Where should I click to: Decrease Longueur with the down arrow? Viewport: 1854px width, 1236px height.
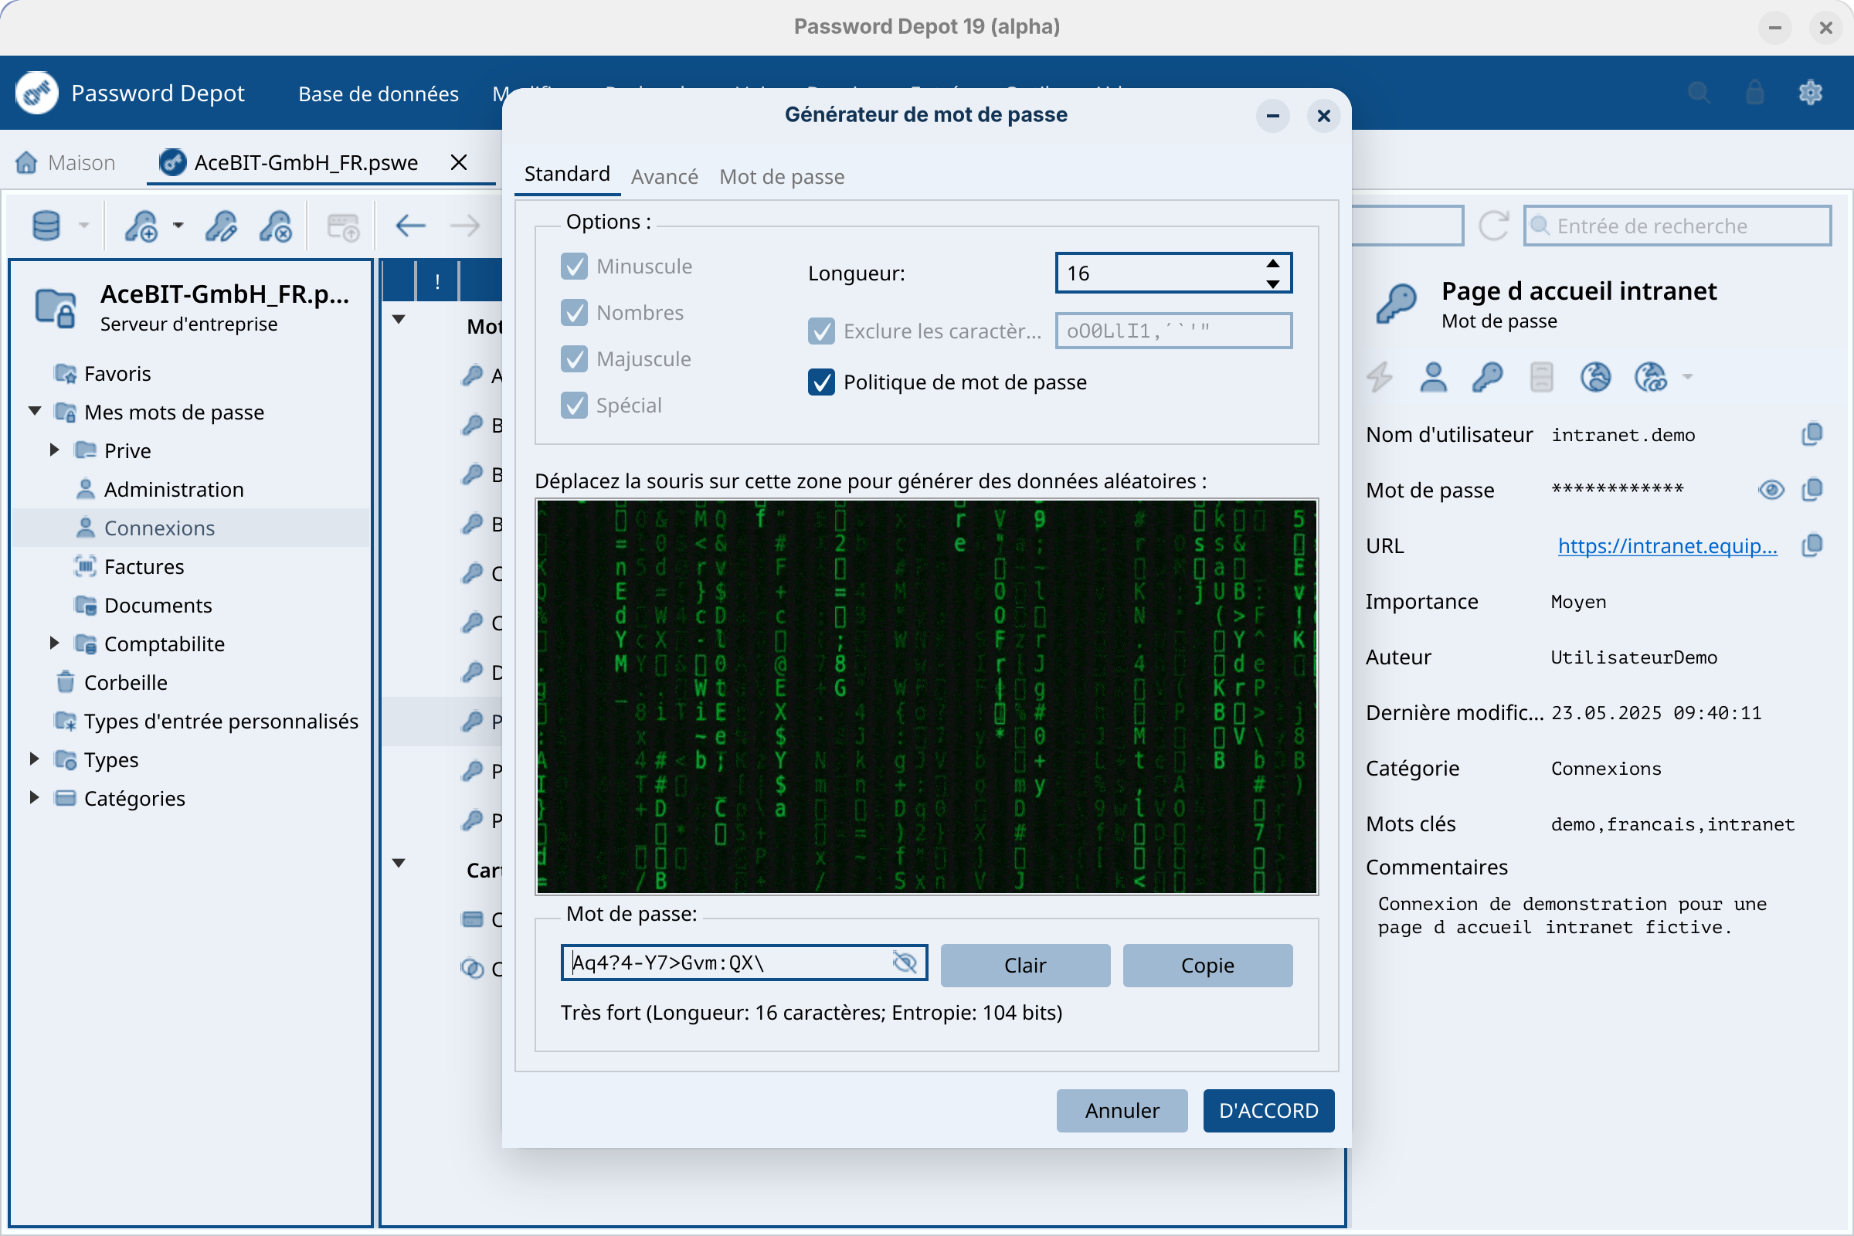pos(1273,284)
